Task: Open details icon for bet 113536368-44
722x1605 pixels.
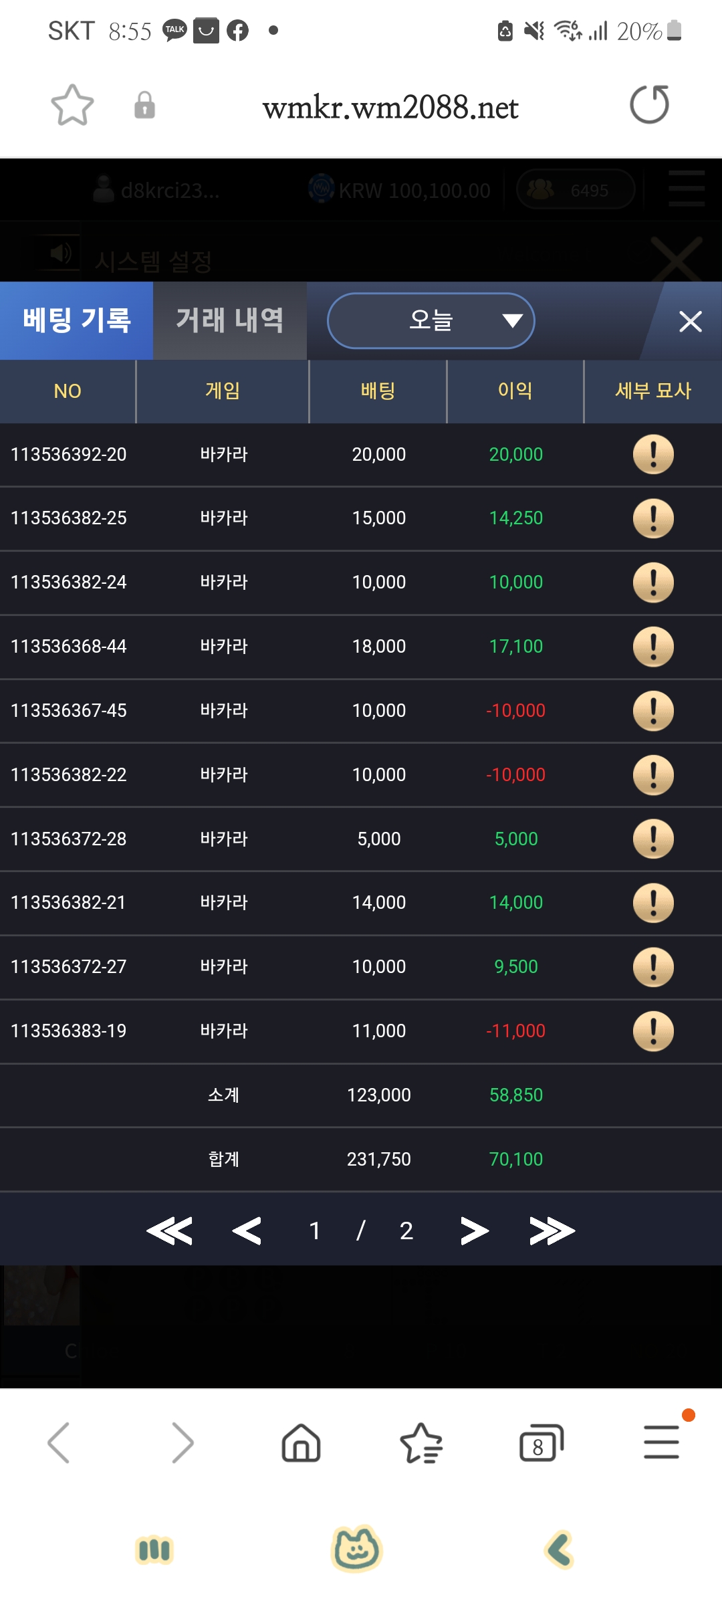Action: coord(653,646)
